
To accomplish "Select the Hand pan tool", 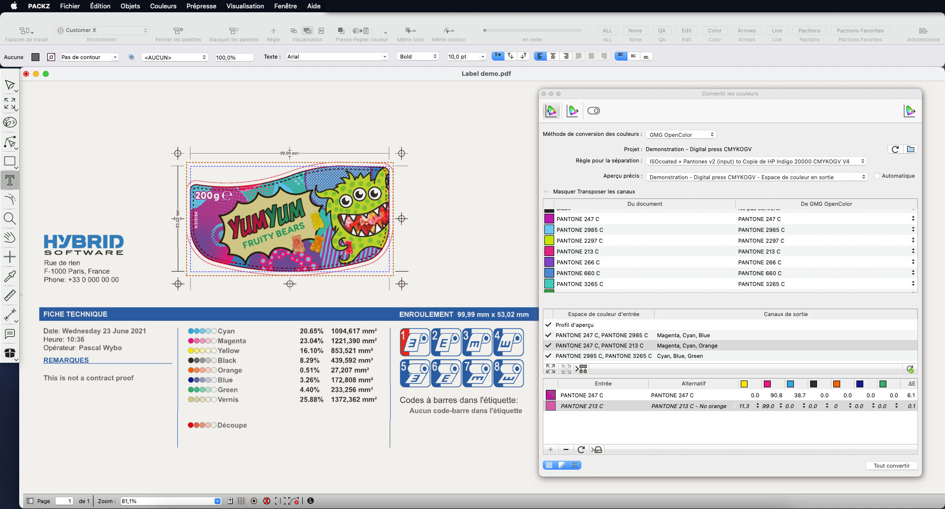I will (9, 238).
